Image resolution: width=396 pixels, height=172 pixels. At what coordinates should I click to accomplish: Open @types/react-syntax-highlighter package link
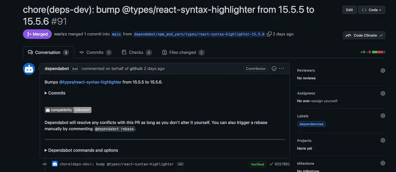[90, 82]
